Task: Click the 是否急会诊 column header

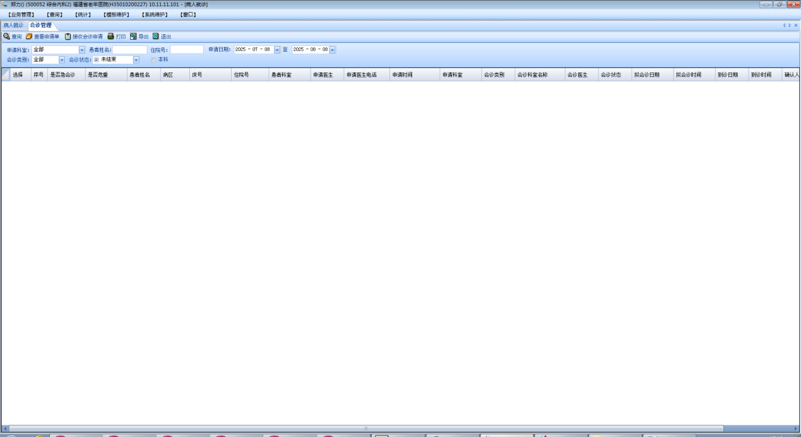Action: coord(66,74)
